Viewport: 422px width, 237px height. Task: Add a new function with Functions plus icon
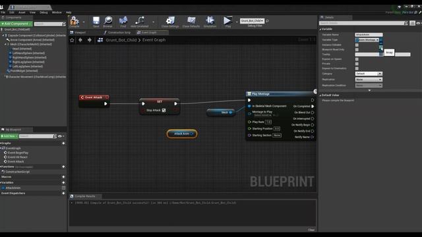pyautogui.click(x=63, y=167)
